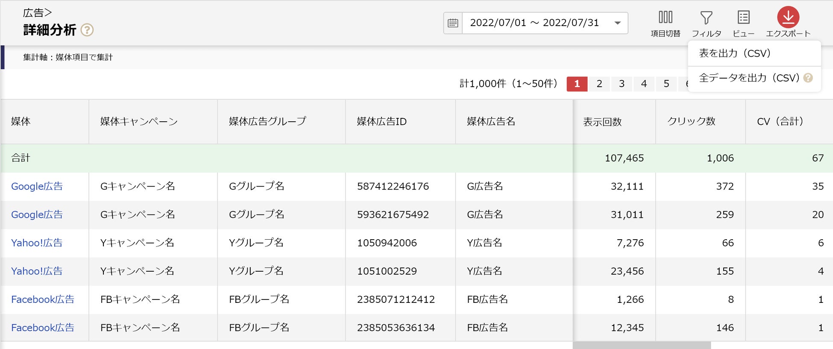Image resolution: width=833 pixels, height=349 pixels.
Task: Open first Google広告 media link
Action: click(37, 186)
